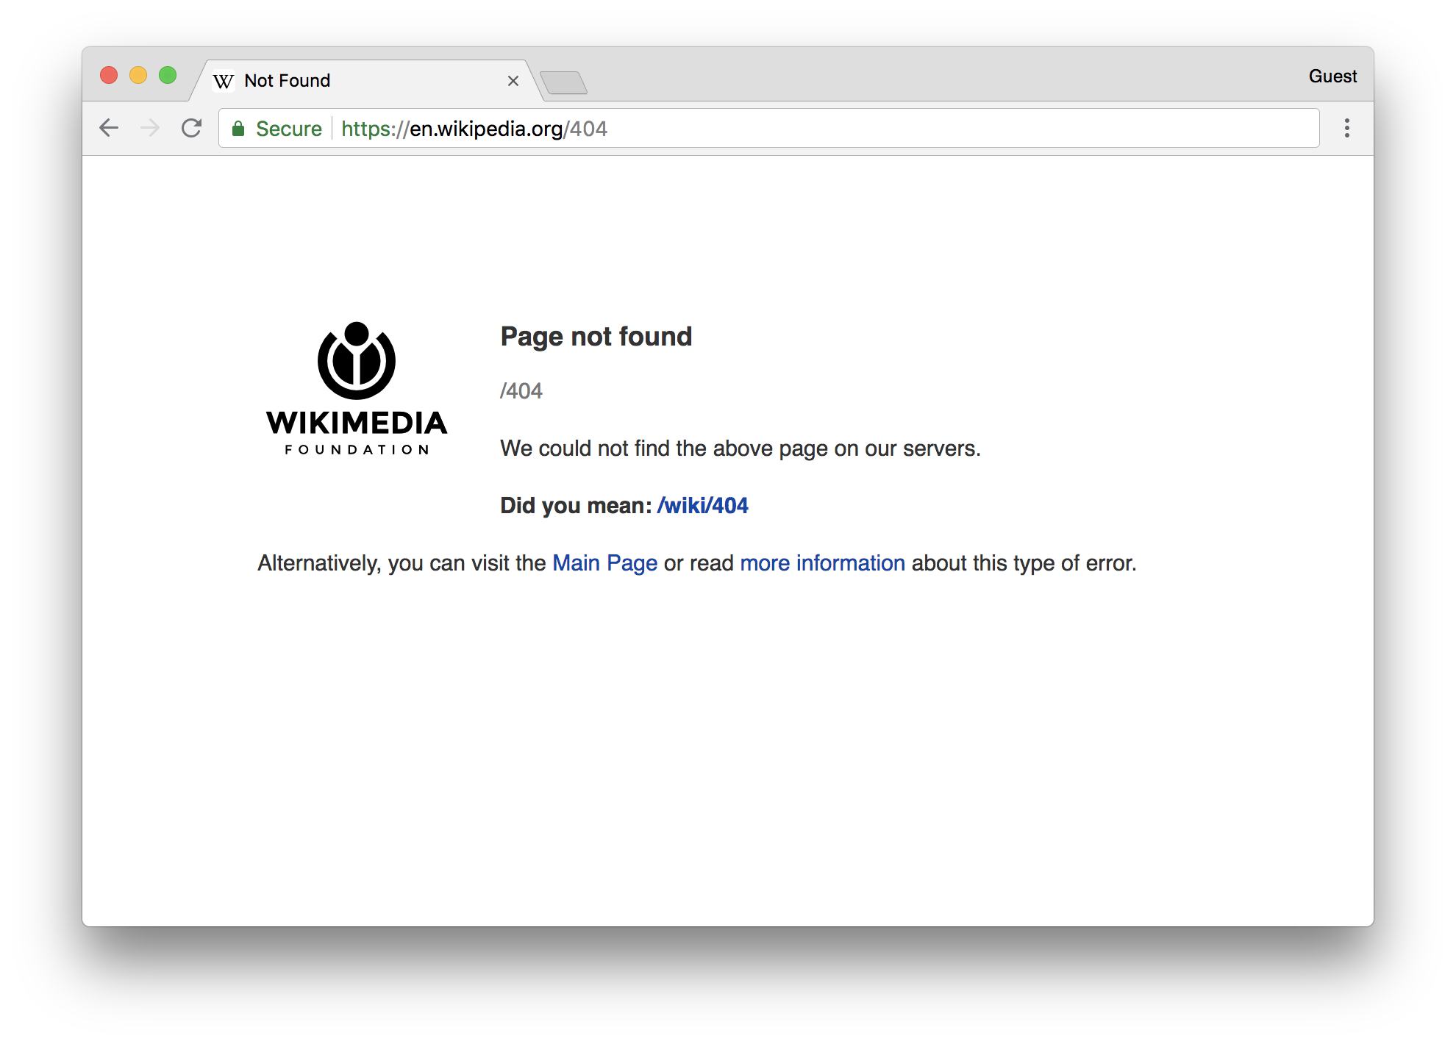
Task: Click the forward navigation arrow
Action: [150, 128]
